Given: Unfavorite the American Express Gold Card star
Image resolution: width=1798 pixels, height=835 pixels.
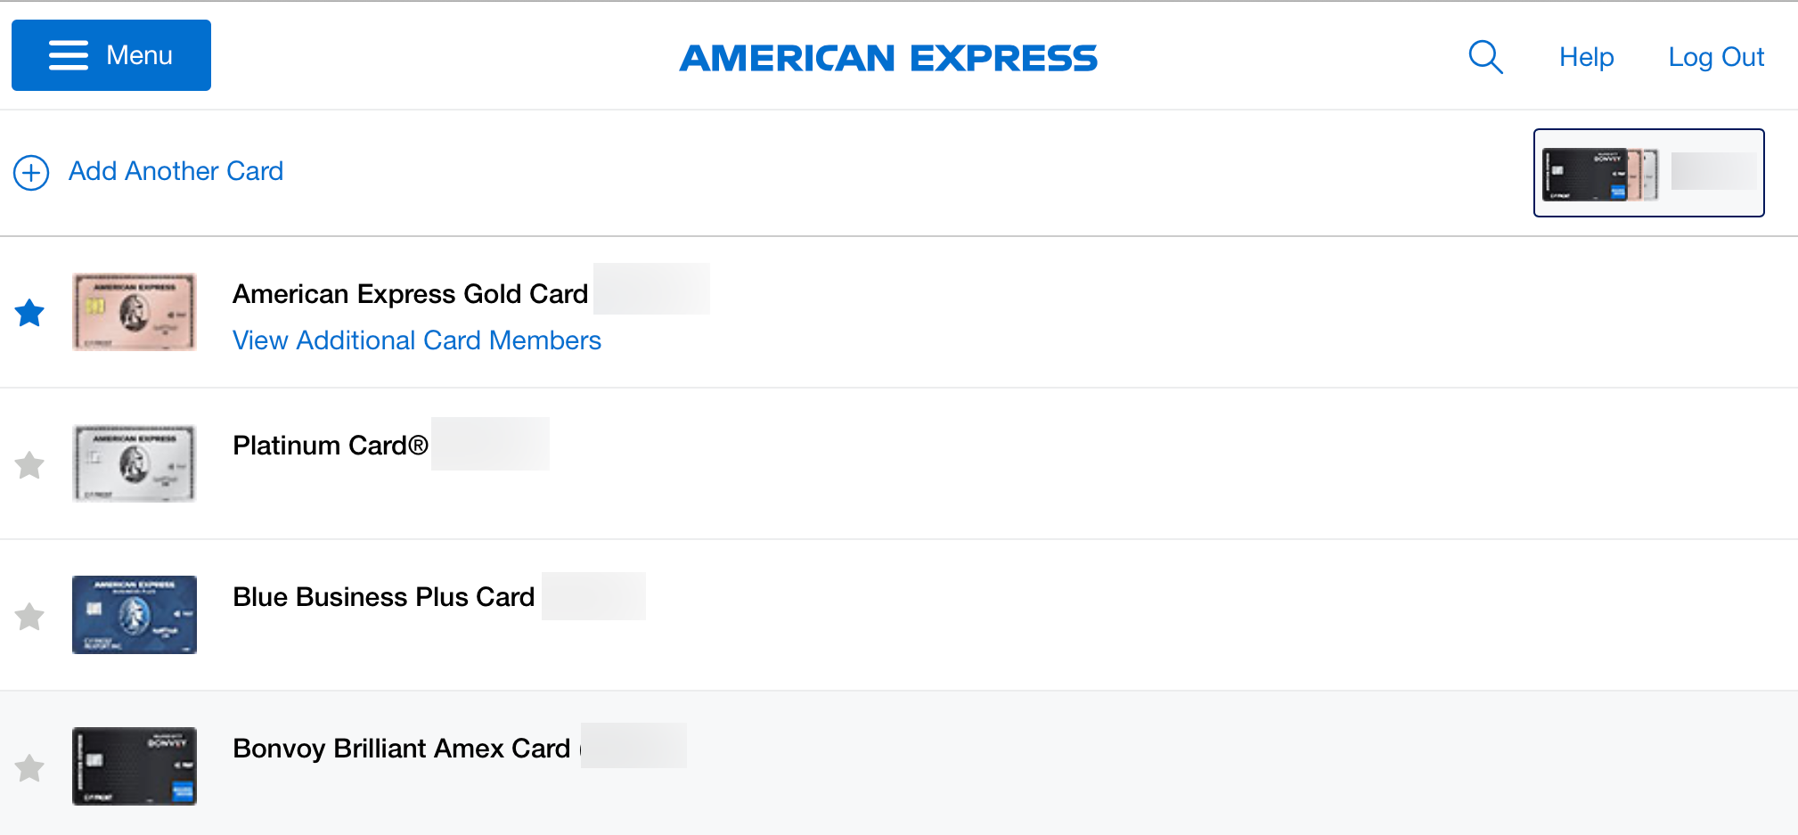Looking at the screenshot, I should 29,312.
